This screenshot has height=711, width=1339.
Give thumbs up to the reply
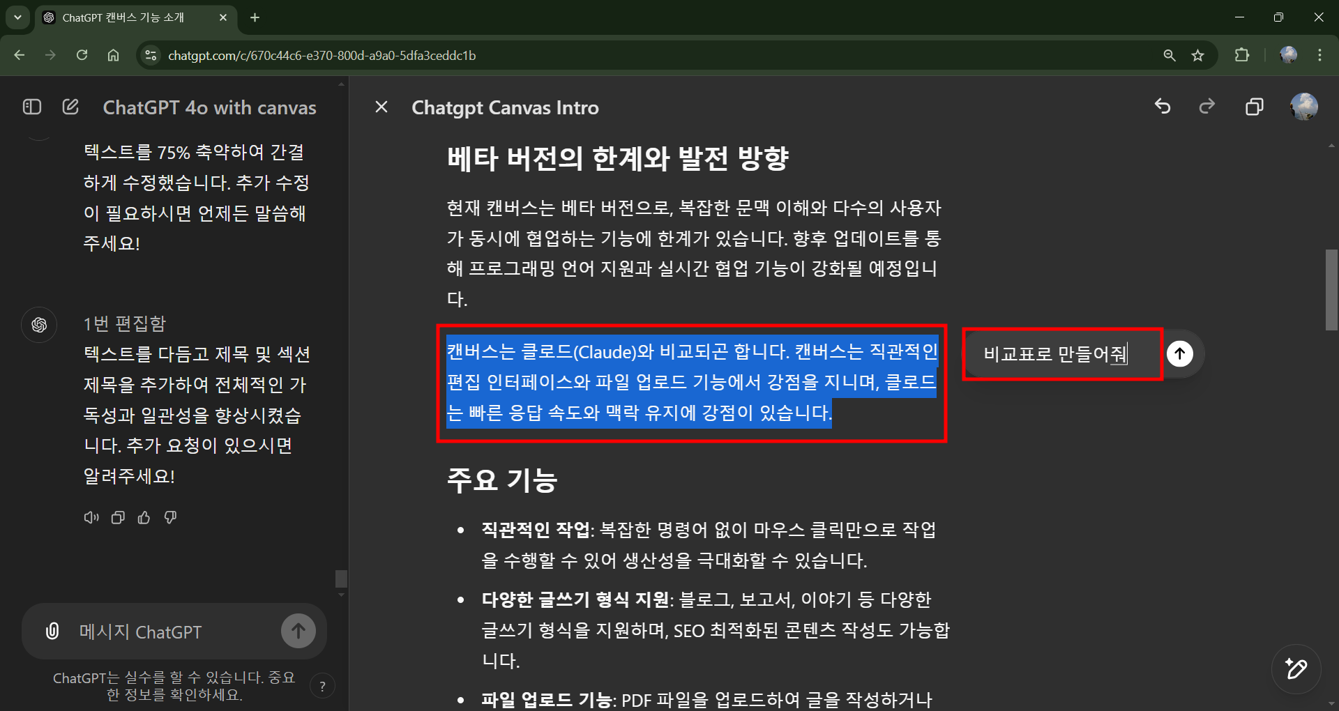tap(144, 517)
